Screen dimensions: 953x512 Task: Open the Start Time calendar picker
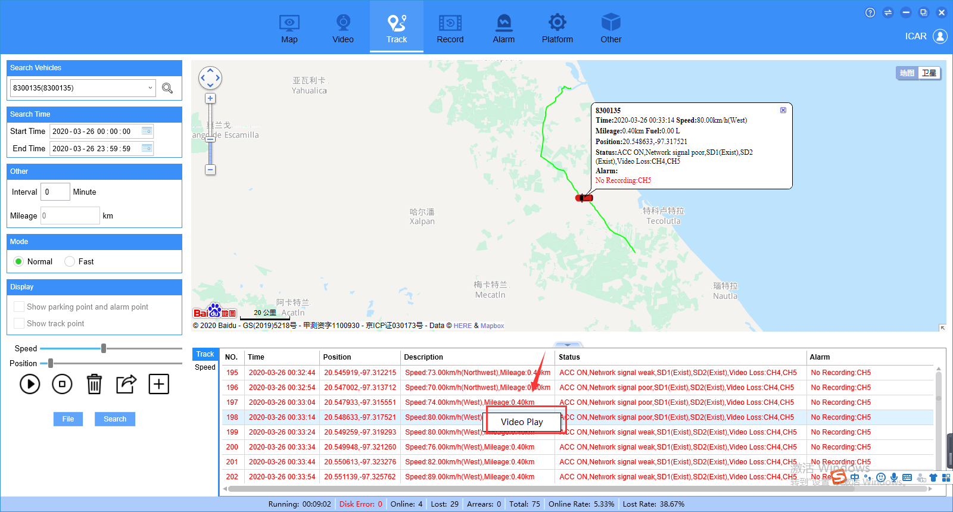tap(147, 131)
